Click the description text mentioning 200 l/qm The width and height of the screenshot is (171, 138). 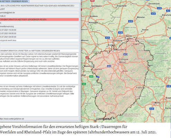(39, 68)
